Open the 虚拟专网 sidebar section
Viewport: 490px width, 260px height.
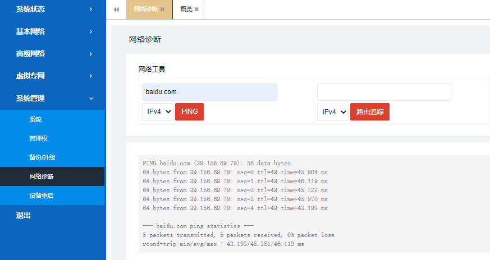pos(53,76)
